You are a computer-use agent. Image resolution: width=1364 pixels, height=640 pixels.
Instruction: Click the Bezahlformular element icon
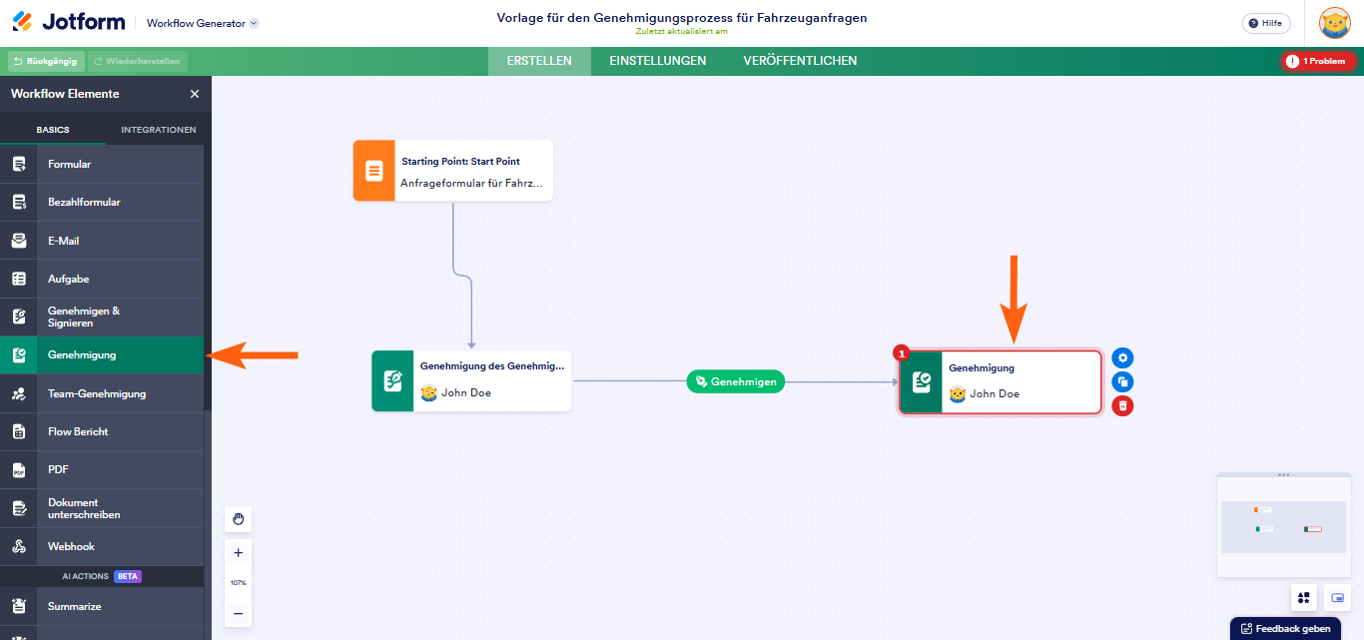point(19,202)
